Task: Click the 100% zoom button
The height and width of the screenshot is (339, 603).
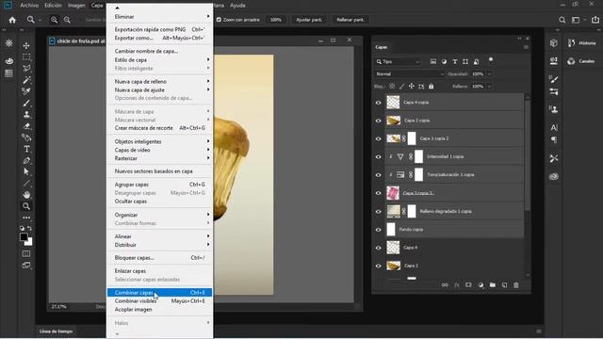Action: [x=275, y=20]
